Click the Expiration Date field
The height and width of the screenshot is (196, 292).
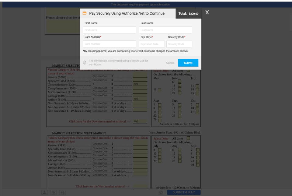click(152, 44)
